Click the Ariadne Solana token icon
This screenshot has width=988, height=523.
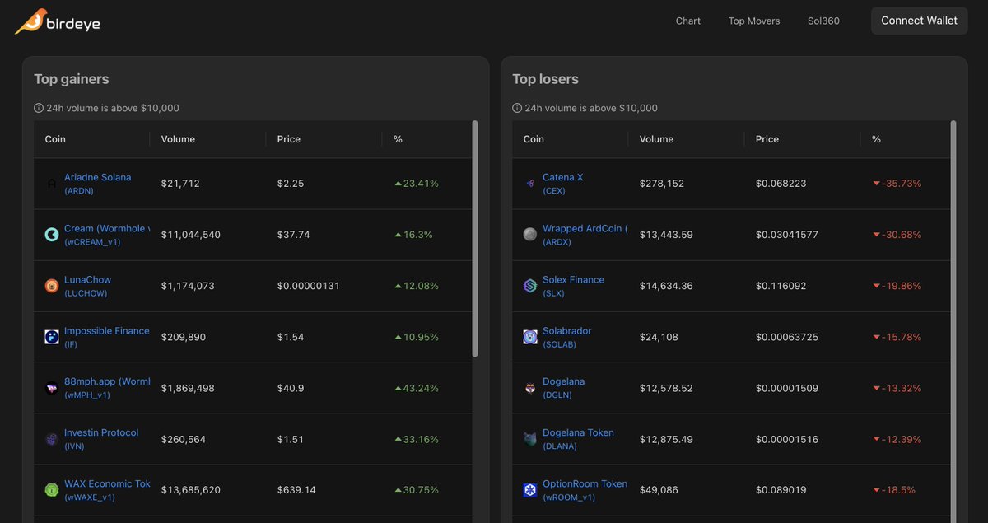52,184
